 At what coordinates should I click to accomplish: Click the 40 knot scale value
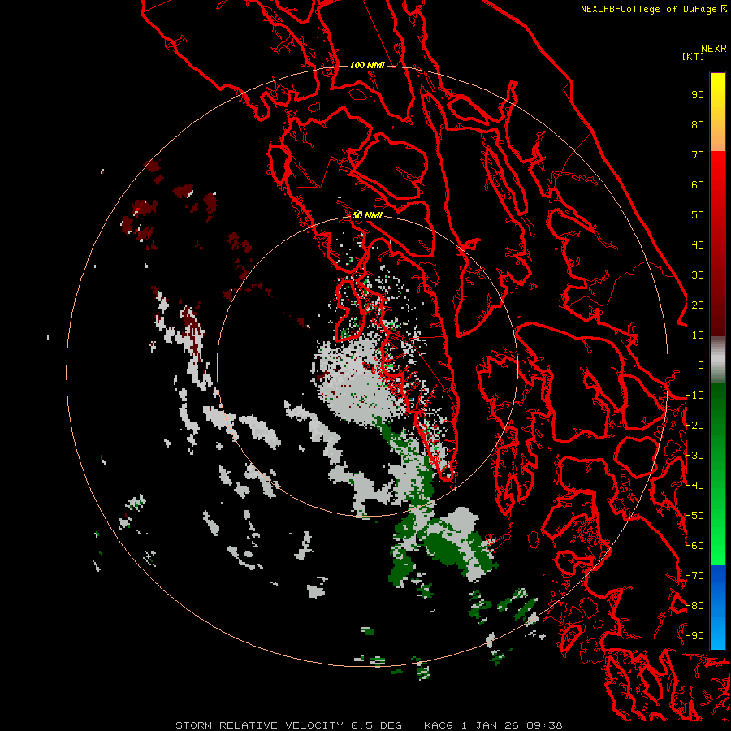698,245
